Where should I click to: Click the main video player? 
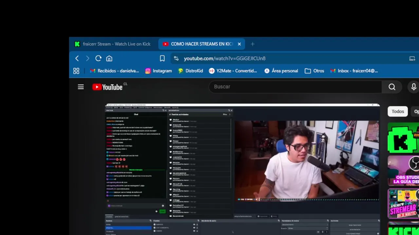tap(242, 169)
